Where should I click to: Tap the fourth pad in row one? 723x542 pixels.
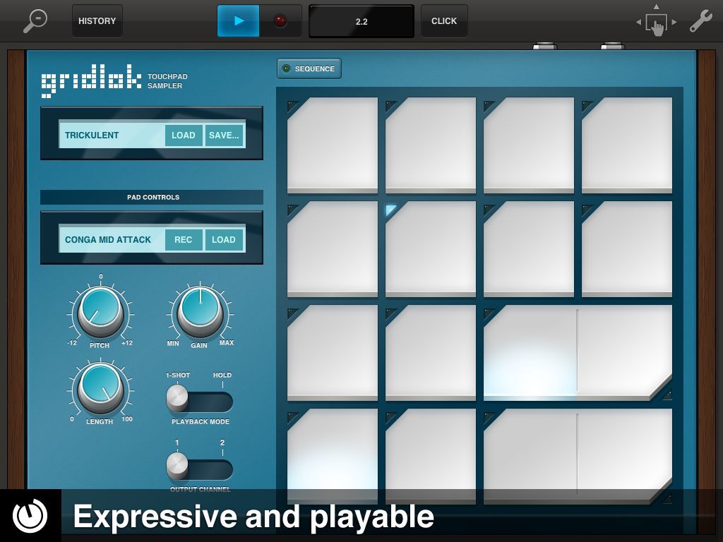pyautogui.click(x=627, y=145)
